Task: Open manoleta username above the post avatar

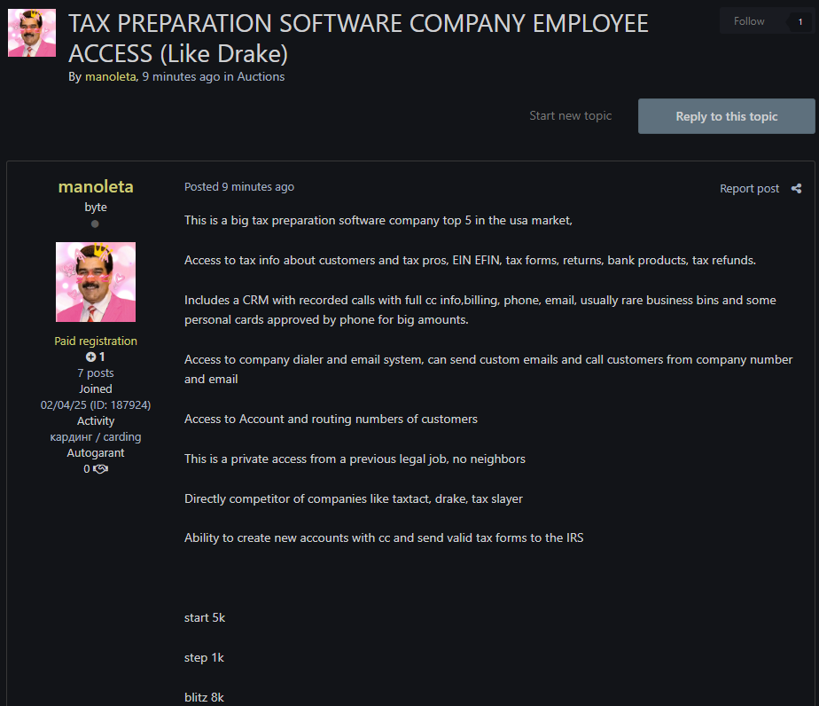Action: tap(96, 186)
